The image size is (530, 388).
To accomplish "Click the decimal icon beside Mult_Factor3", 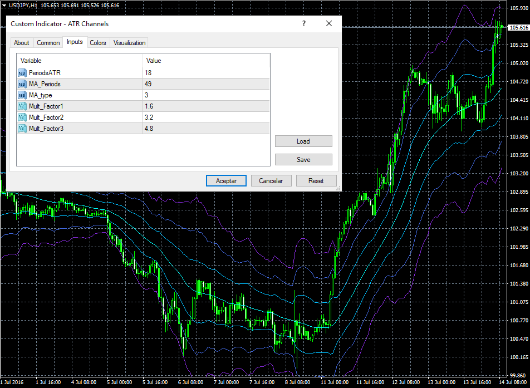I will (x=22, y=128).
